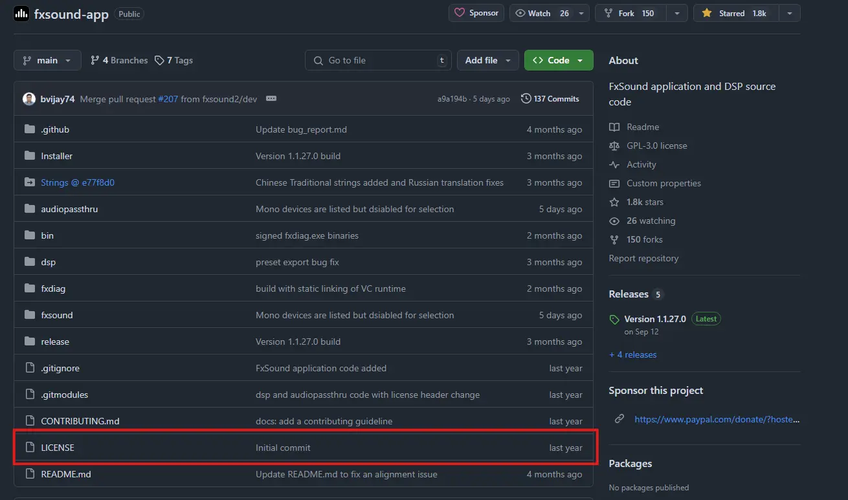Image resolution: width=848 pixels, height=500 pixels.
Task: Click the eye icon beside 26 watching
Action: pos(614,221)
